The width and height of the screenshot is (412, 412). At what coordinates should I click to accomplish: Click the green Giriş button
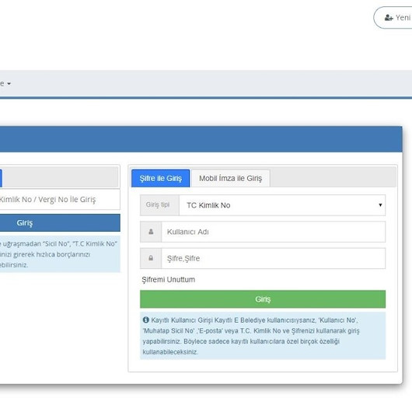(263, 299)
